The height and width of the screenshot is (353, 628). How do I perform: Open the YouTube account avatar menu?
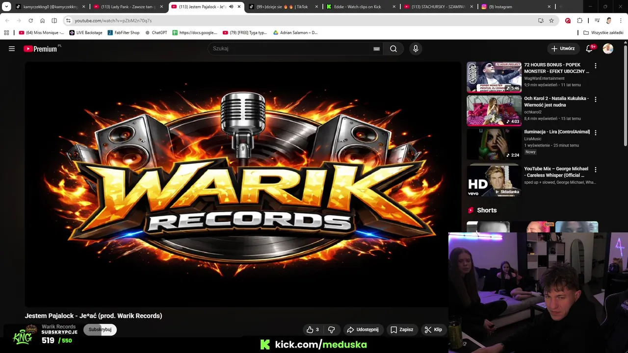tap(608, 49)
